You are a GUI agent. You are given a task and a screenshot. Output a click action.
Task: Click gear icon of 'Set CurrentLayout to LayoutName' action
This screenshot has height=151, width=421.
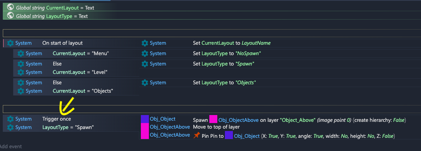(145, 43)
